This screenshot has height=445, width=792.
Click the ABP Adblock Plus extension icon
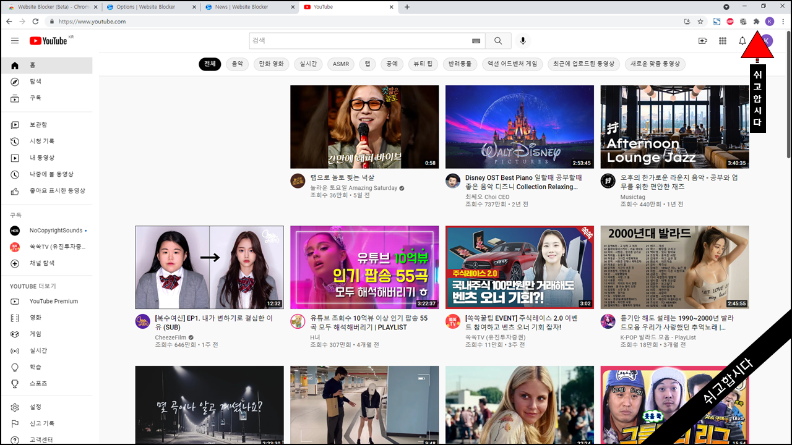point(730,21)
